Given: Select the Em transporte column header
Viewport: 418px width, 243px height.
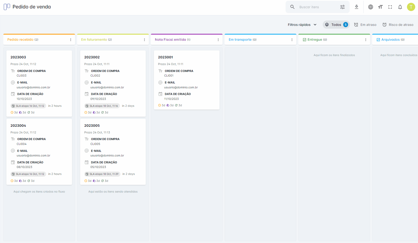Looking at the screenshot, I should pos(260,39).
